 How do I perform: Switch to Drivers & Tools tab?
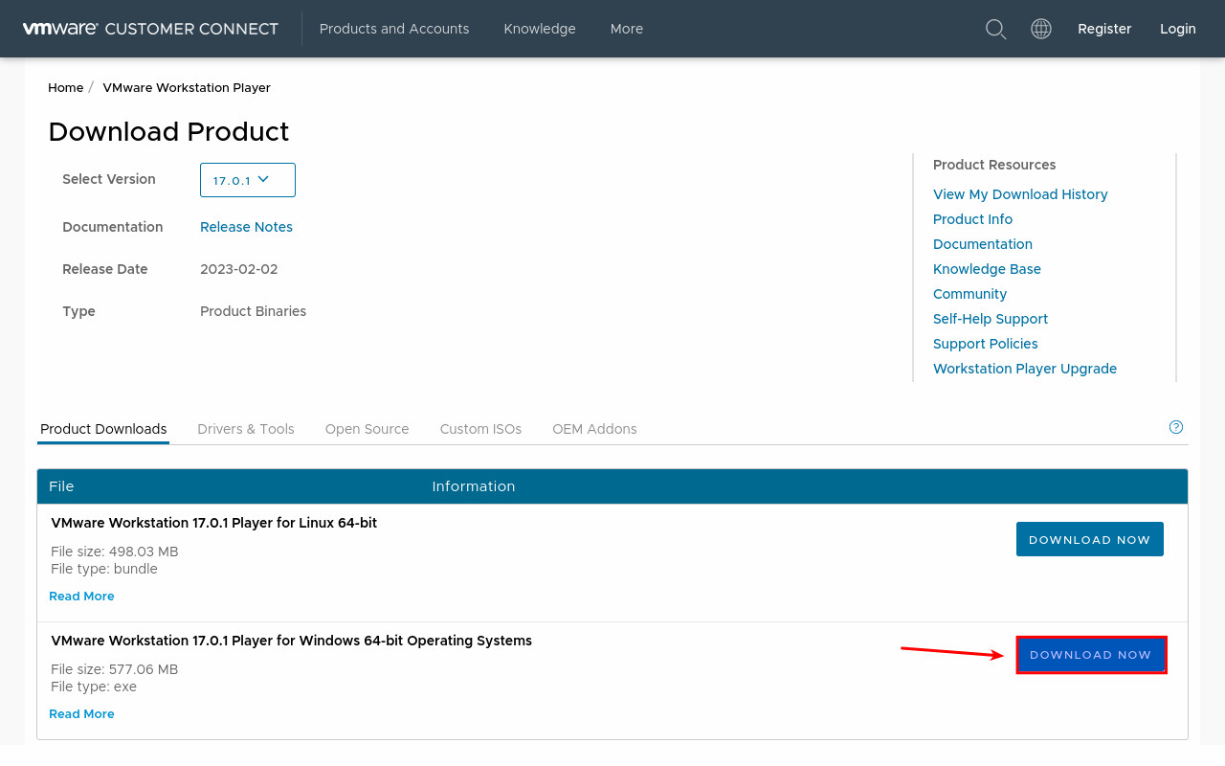pyautogui.click(x=246, y=429)
